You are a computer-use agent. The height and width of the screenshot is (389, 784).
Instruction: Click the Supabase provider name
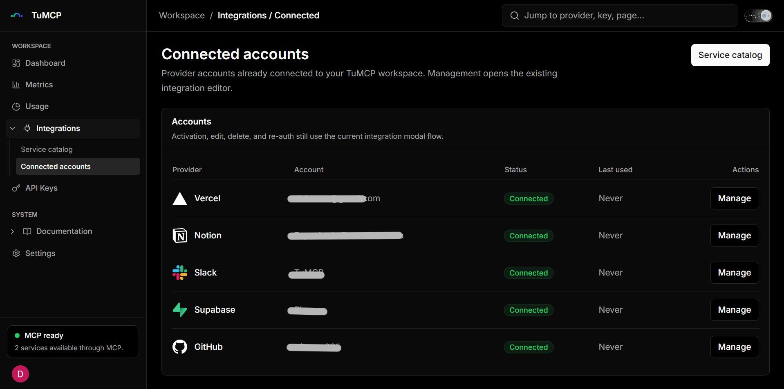coord(215,310)
